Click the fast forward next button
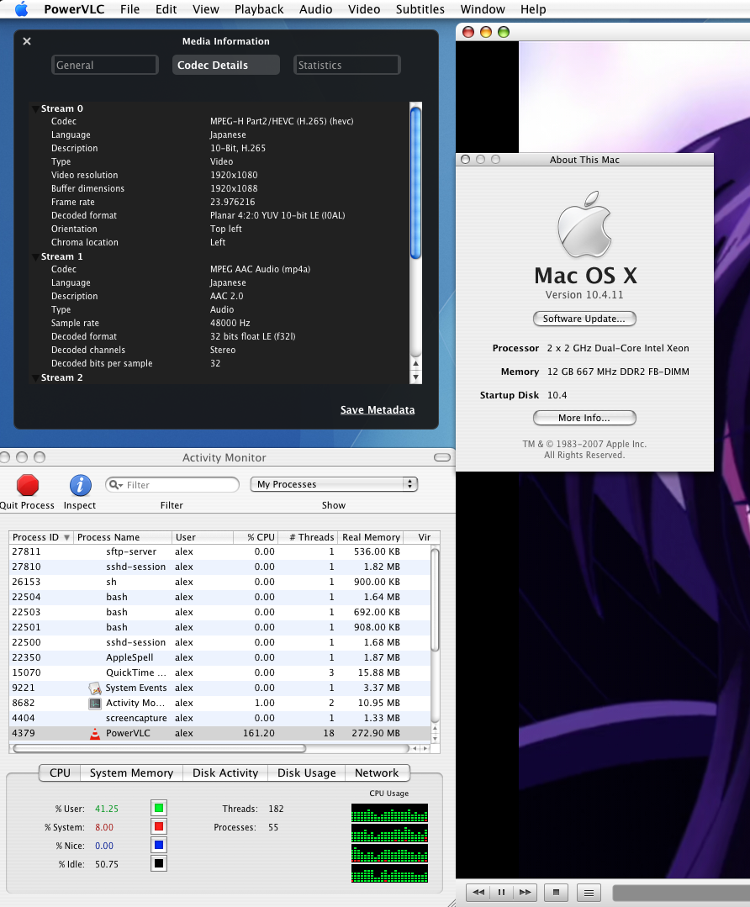Viewport: 750px width, 907px height. (x=525, y=892)
